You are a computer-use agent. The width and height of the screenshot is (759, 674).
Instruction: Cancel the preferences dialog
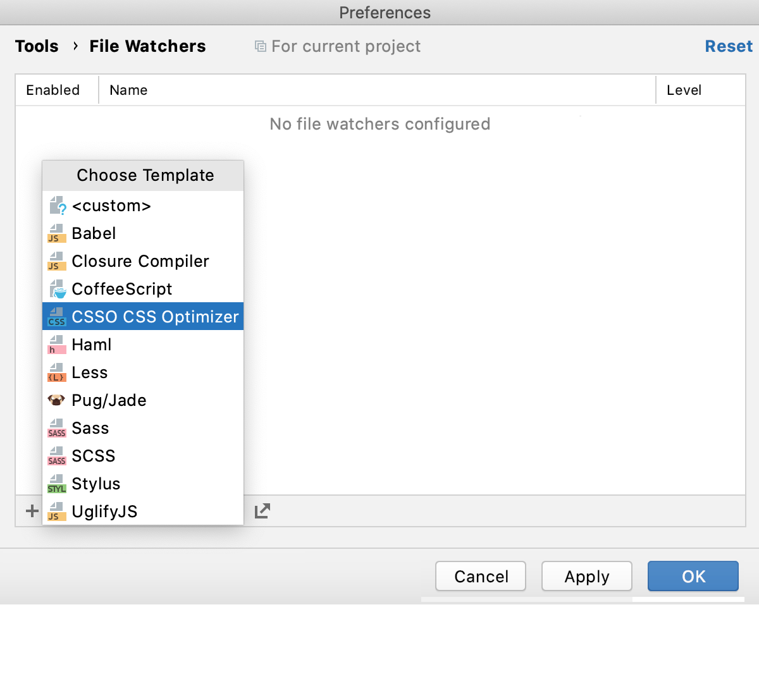pos(480,576)
